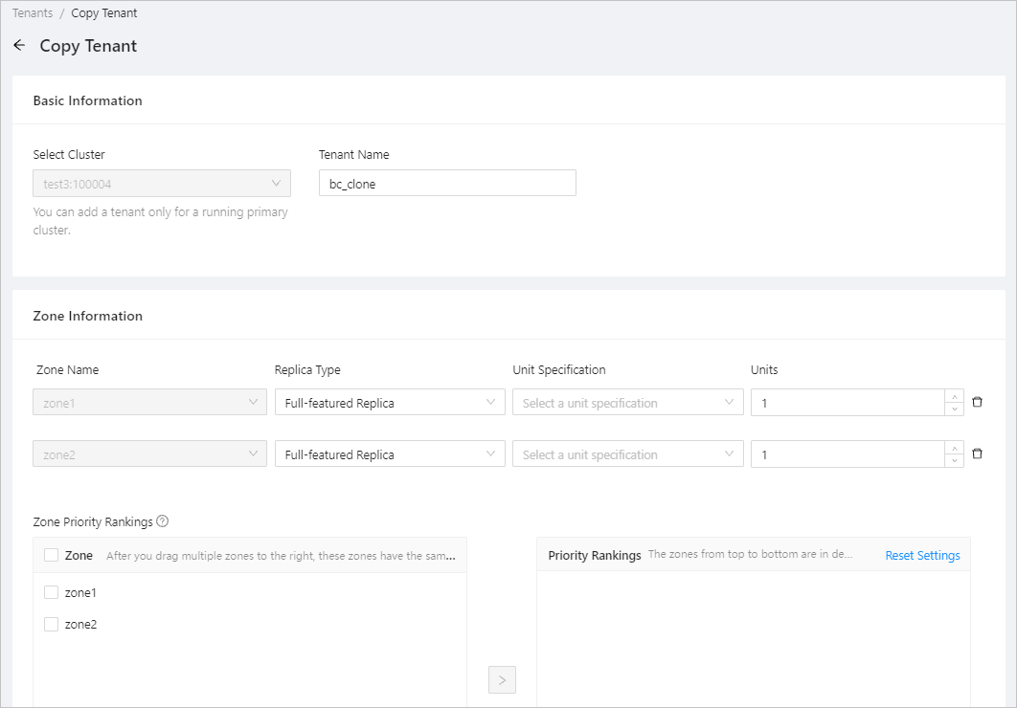1017x708 pixels.
Task: Go to Tenants in the breadcrumb
Action: tap(33, 13)
